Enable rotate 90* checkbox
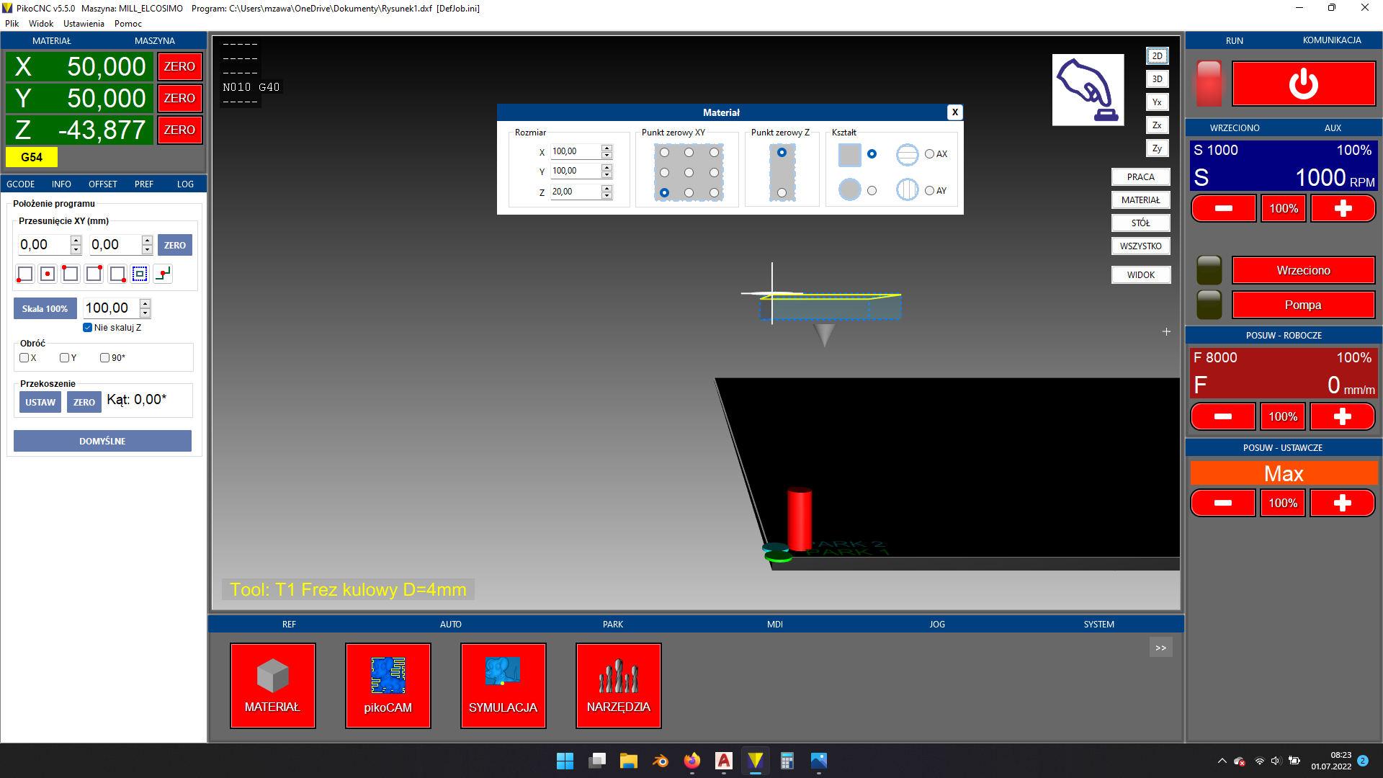Viewport: 1383px width, 778px height. (x=104, y=358)
